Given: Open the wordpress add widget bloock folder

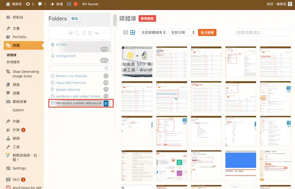Looking at the screenshot, I should [78, 96].
